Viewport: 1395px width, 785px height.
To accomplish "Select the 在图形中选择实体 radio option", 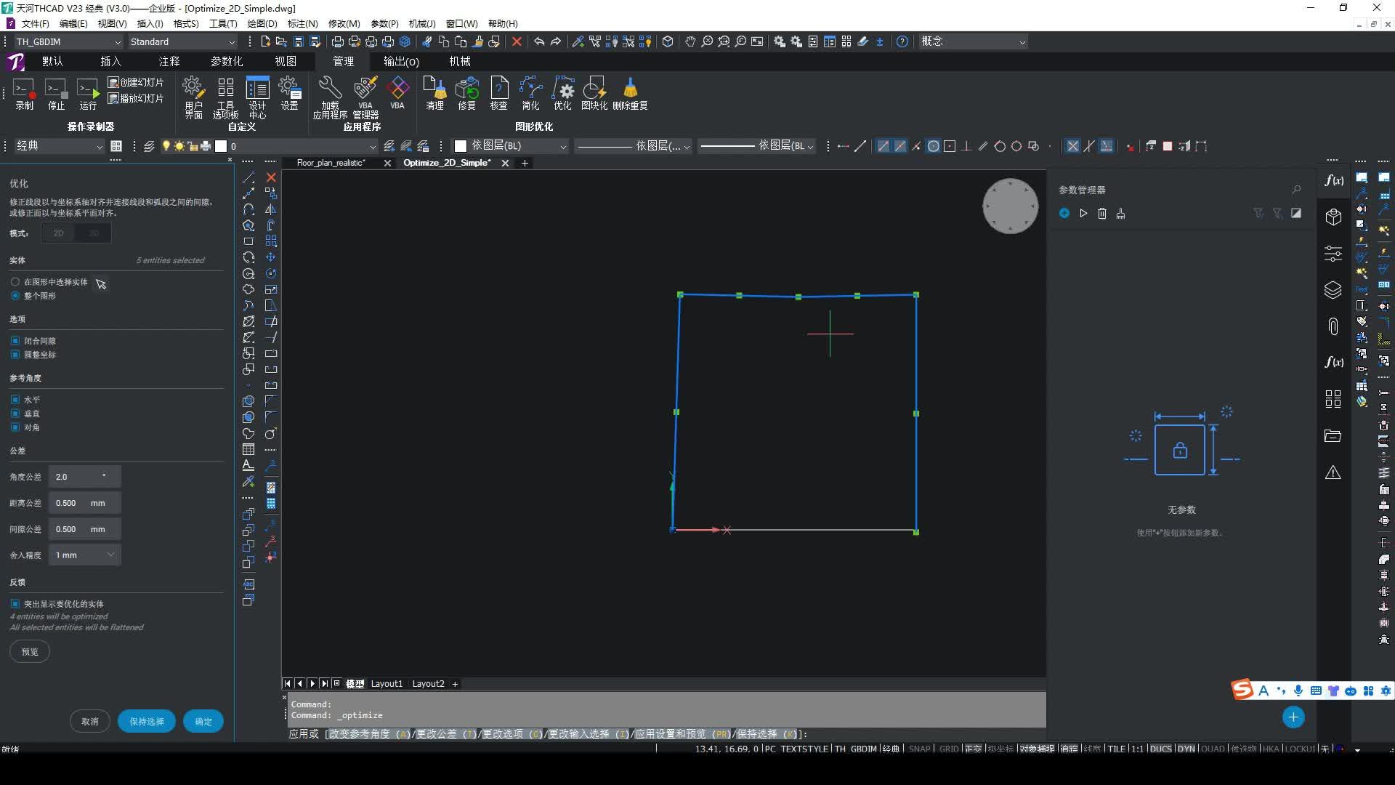I will click(x=15, y=282).
